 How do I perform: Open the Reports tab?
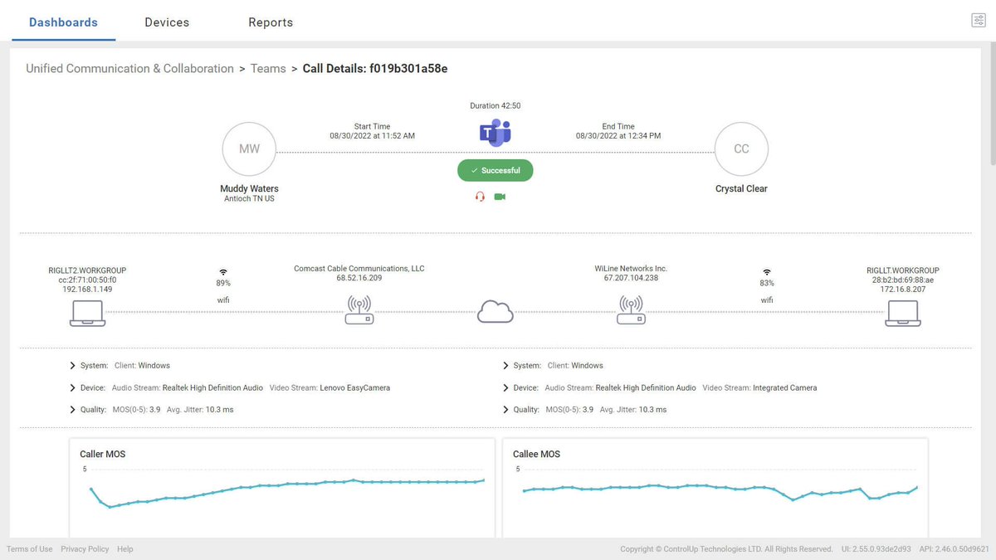pyautogui.click(x=271, y=22)
